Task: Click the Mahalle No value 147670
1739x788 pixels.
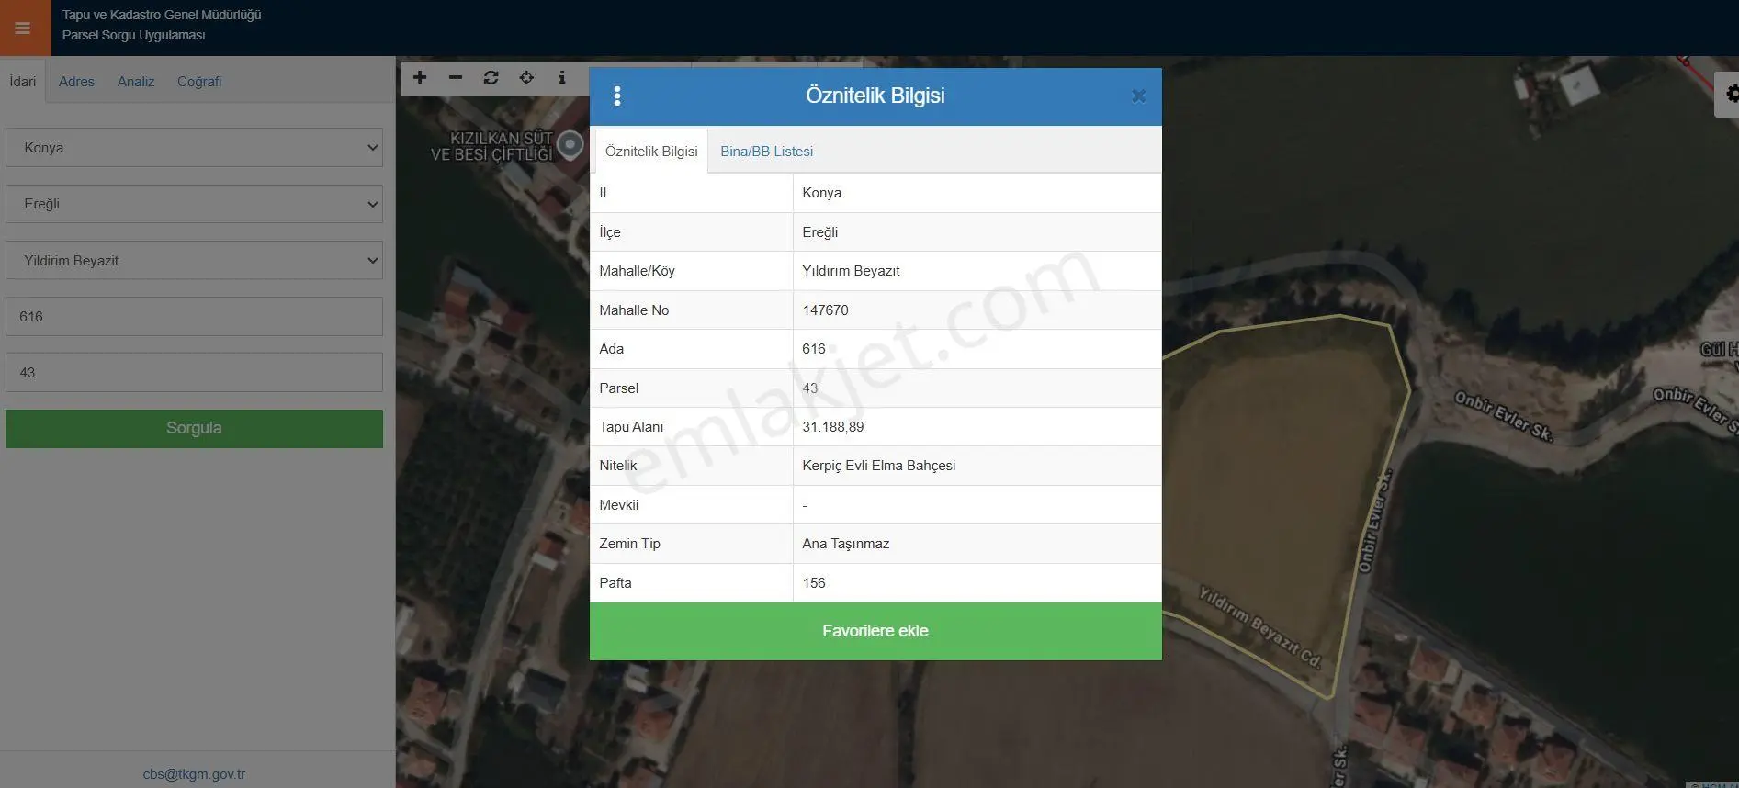Action: [825, 310]
